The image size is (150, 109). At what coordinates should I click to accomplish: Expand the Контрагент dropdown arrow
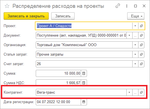click(129, 92)
